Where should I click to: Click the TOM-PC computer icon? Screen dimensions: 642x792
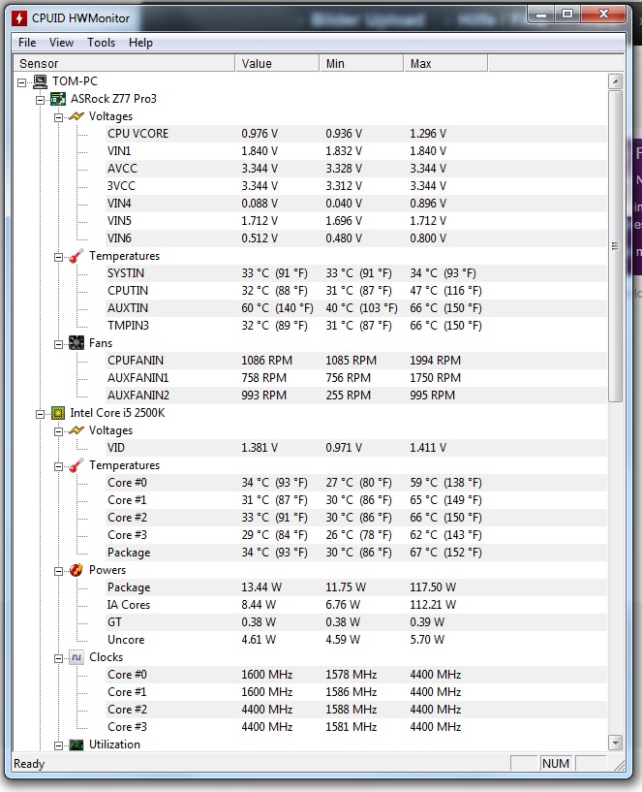tap(41, 81)
